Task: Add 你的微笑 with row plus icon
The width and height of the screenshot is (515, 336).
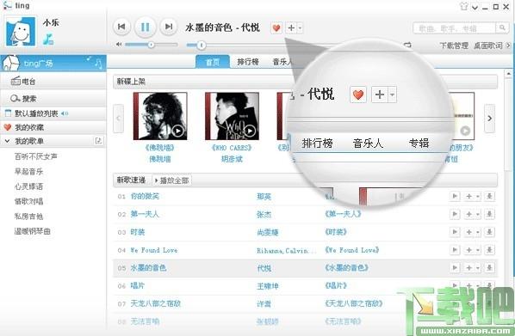Action: [x=469, y=196]
